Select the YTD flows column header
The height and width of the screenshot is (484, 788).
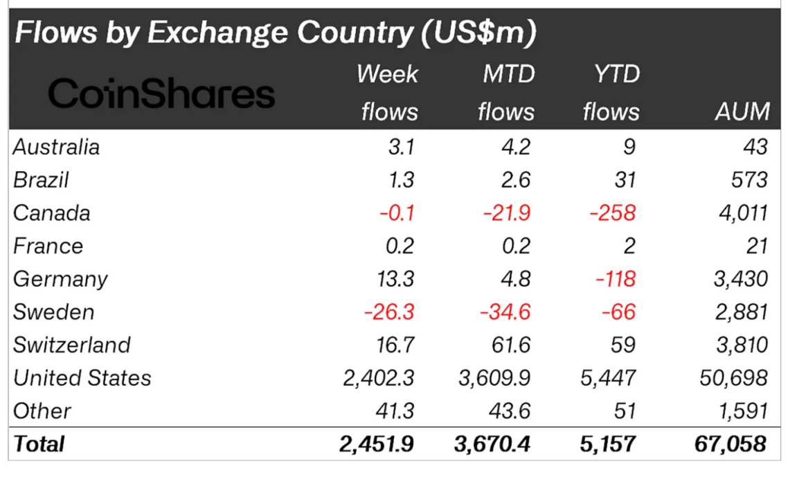point(611,92)
